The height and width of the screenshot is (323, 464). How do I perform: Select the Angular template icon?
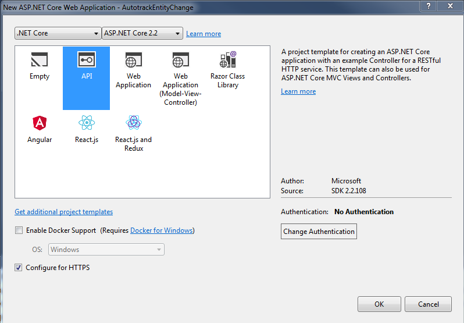tap(40, 123)
